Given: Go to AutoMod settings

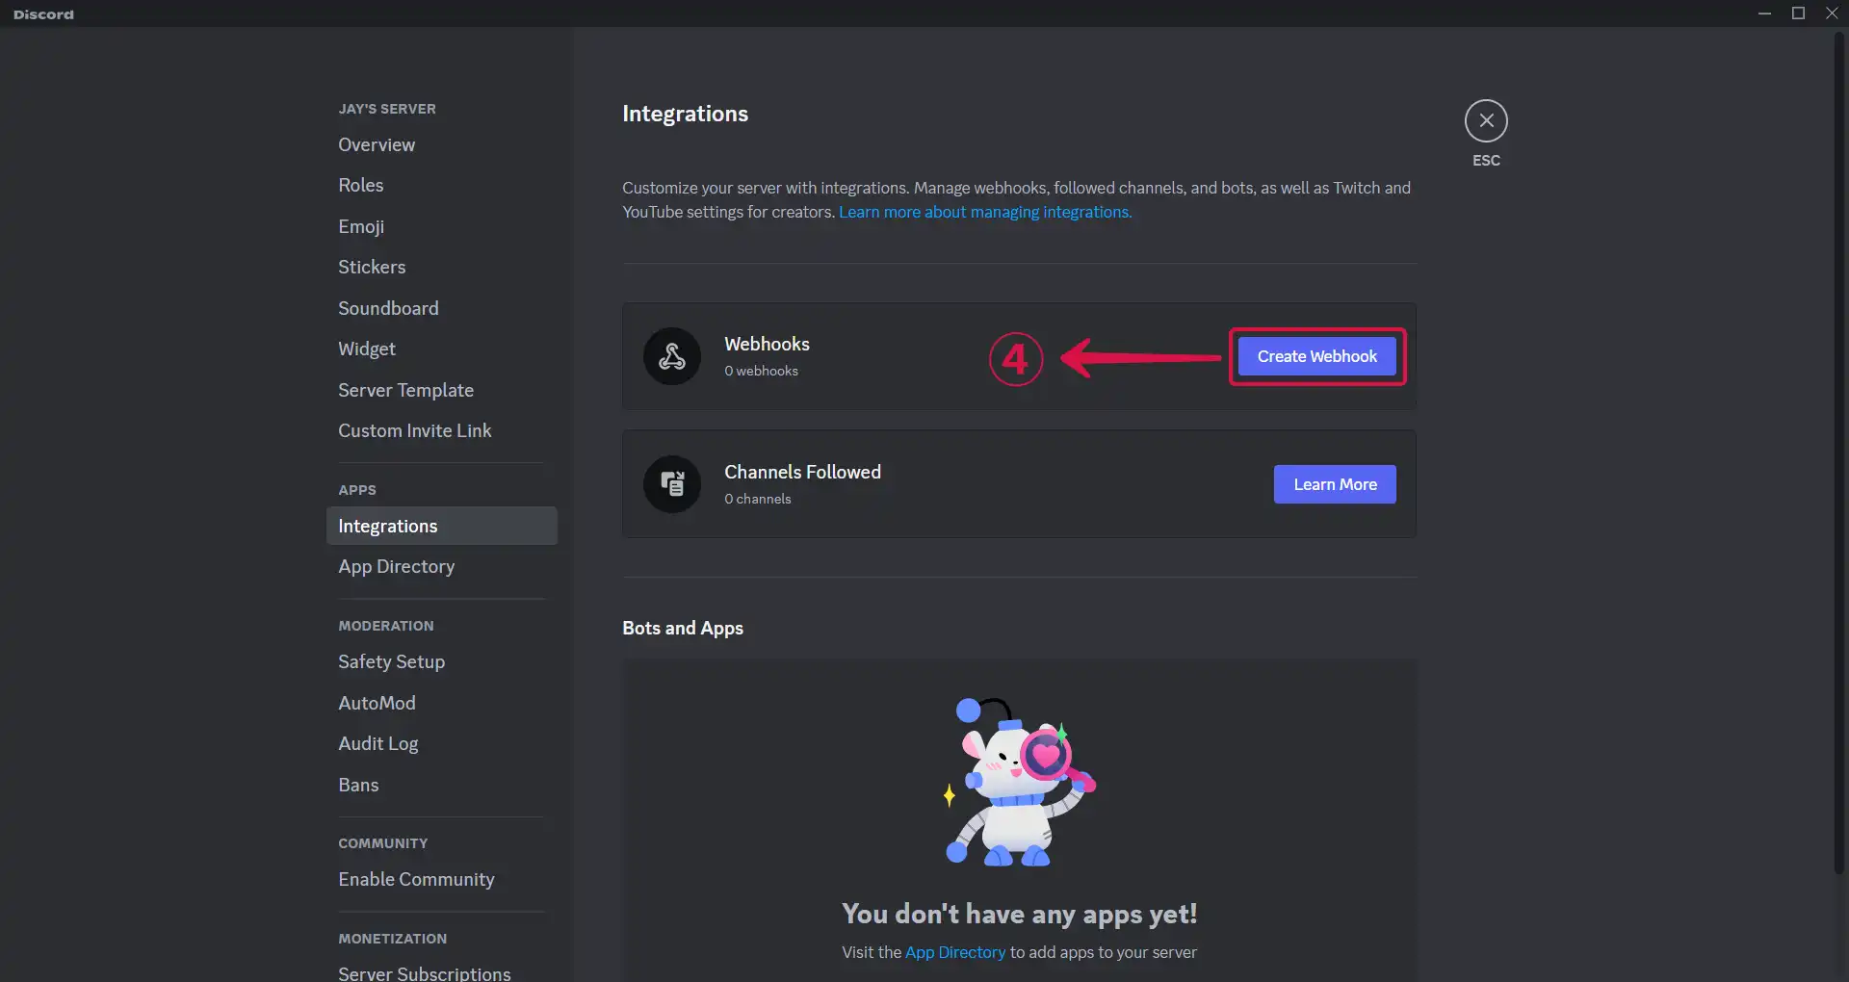Looking at the screenshot, I should (442, 703).
